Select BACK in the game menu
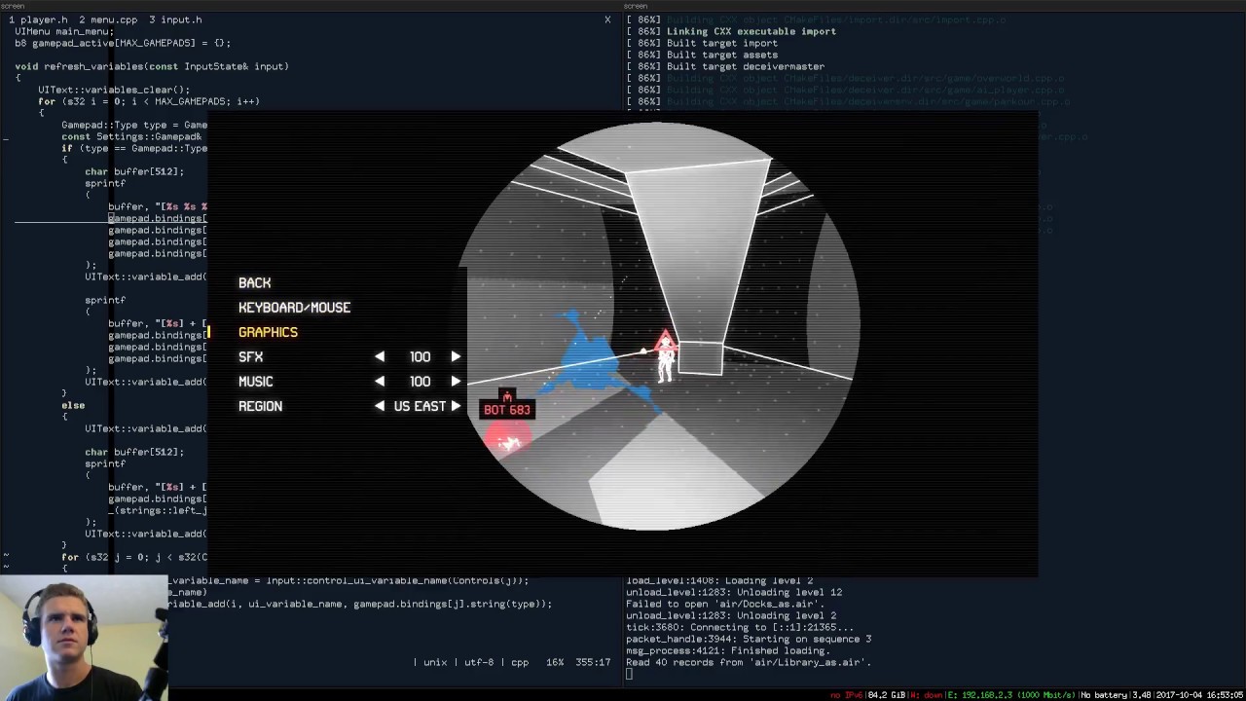The image size is (1246, 701). click(254, 282)
